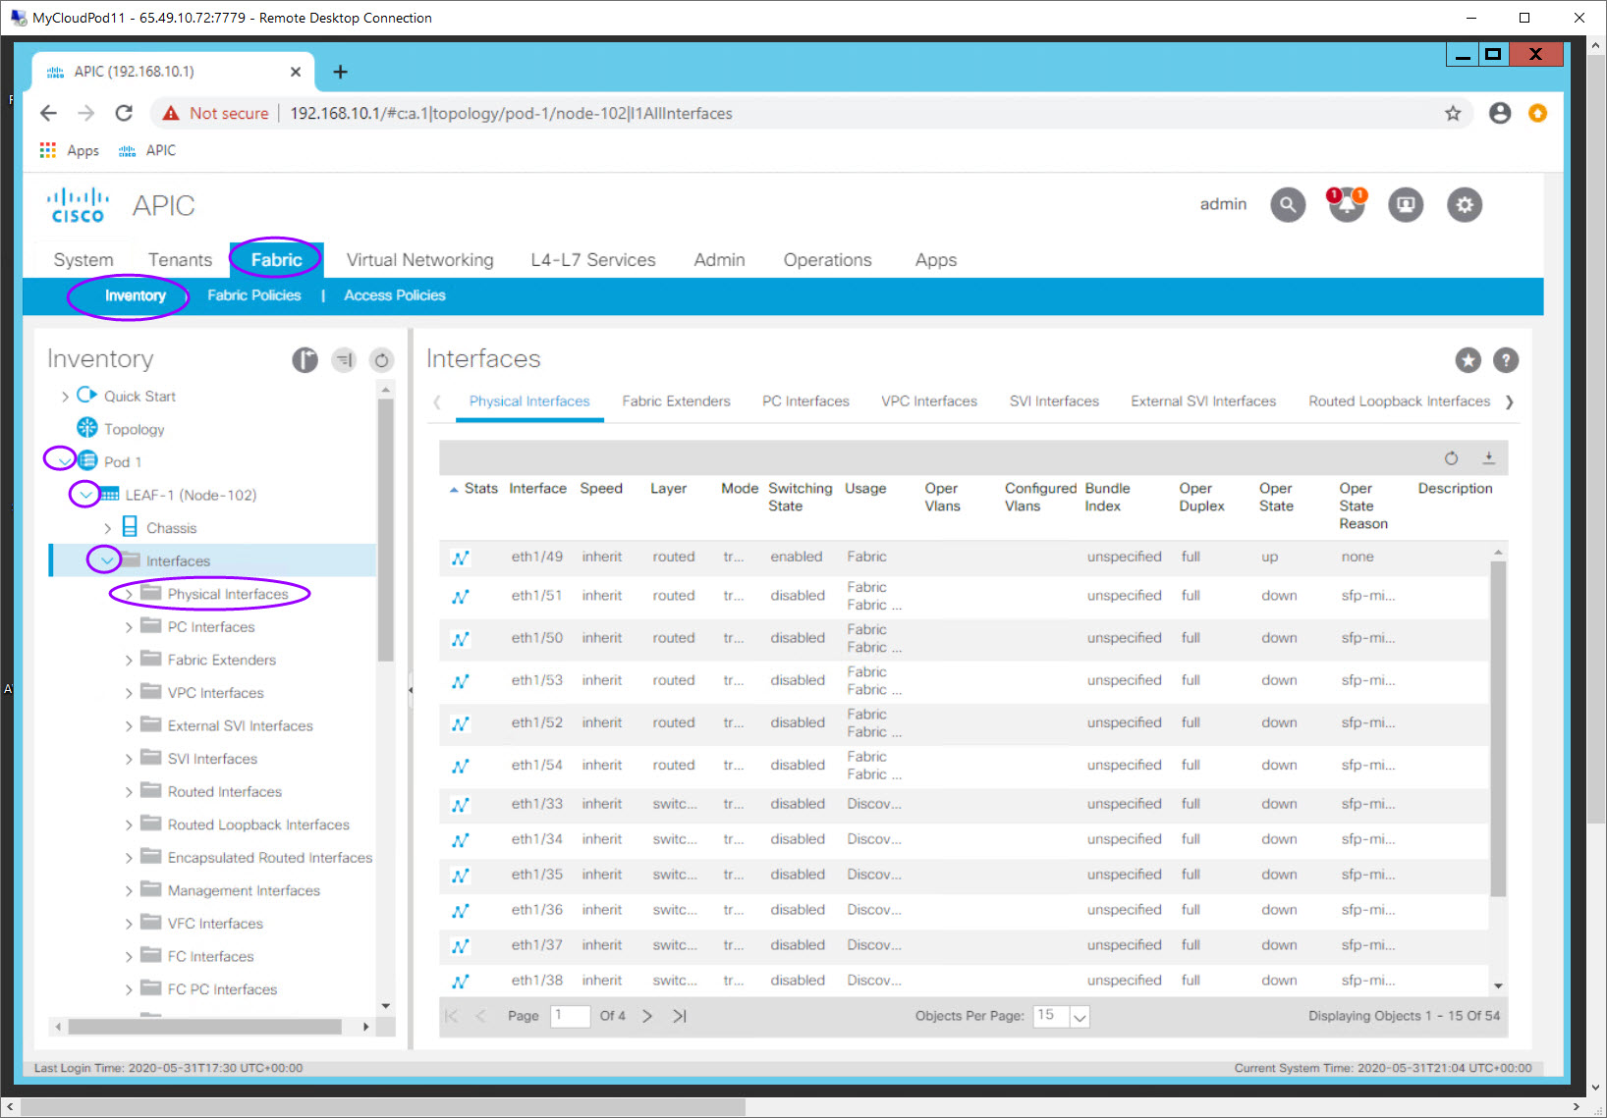Image resolution: width=1607 pixels, height=1118 pixels.
Task: Sort table by Oper State column
Action: point(1275,497)
